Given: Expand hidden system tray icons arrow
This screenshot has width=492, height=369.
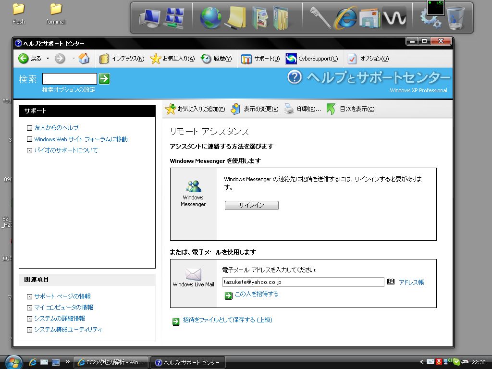Looking at the screenshot, I should coord(421,362).
